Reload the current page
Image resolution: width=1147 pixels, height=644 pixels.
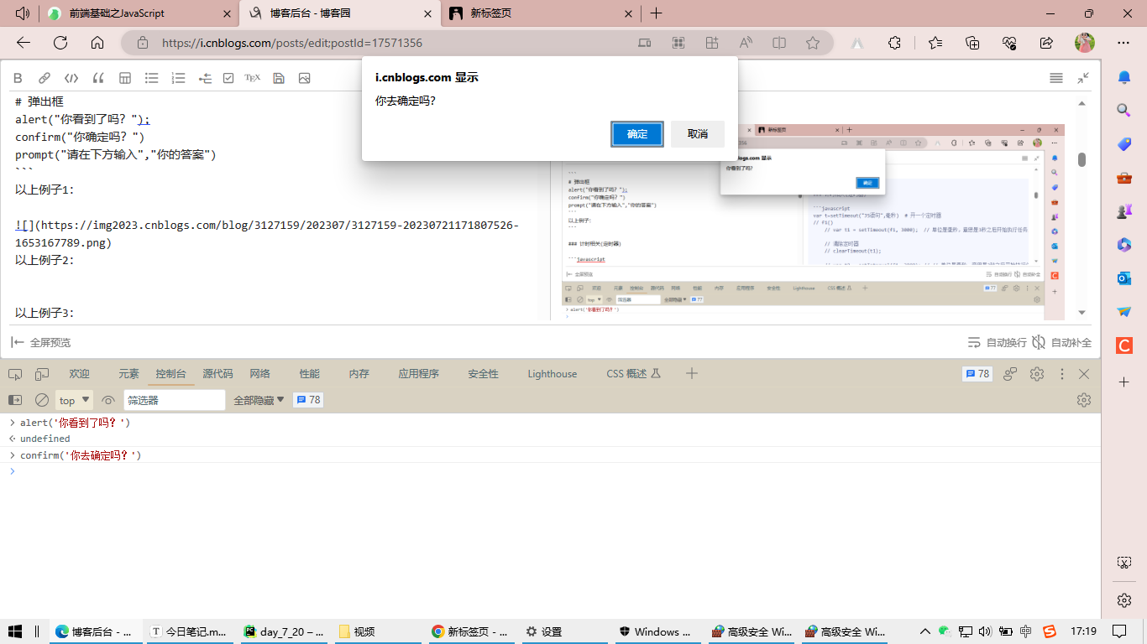[x=60, y=43]
